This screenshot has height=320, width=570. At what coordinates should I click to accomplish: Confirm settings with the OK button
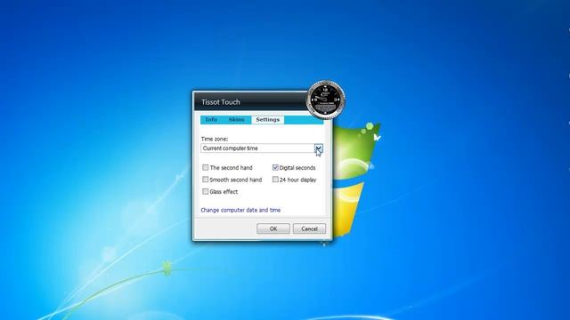[273, 228]
